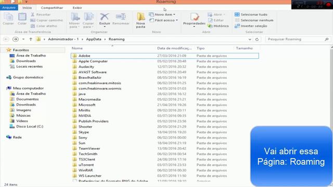Open the recent locations dropdown arrow
The width and height of the screenshot is (333, 187).
pyautogui.click(x=23, y=39)
